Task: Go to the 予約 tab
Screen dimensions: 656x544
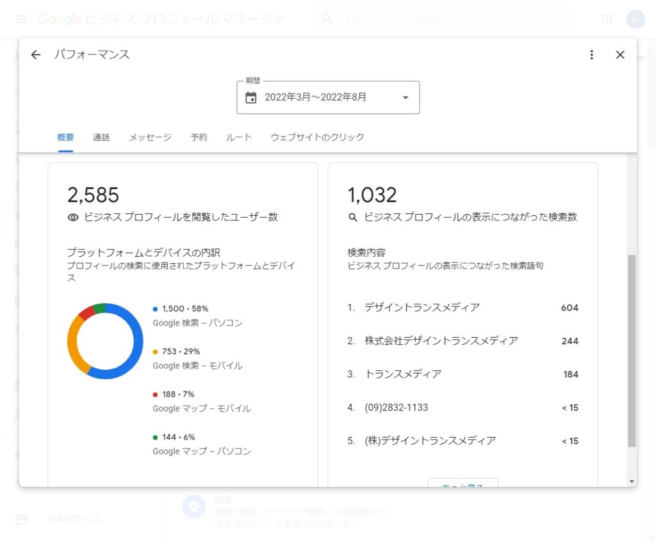Action: tap(199, 137)
